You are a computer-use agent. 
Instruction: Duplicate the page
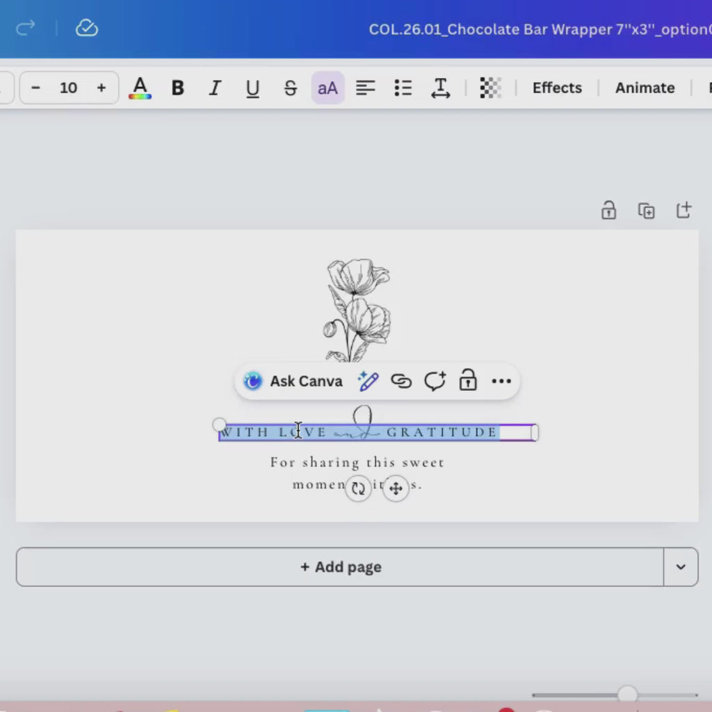pos(646,211)
